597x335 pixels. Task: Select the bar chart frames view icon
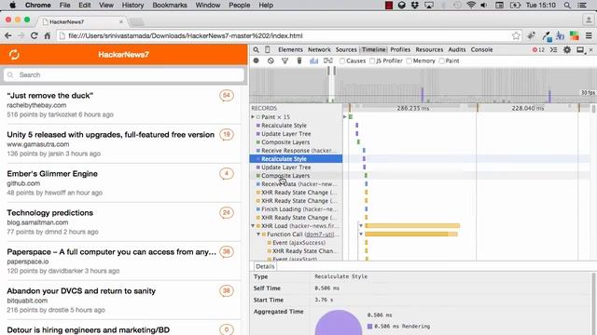click(x=313, y=60)
